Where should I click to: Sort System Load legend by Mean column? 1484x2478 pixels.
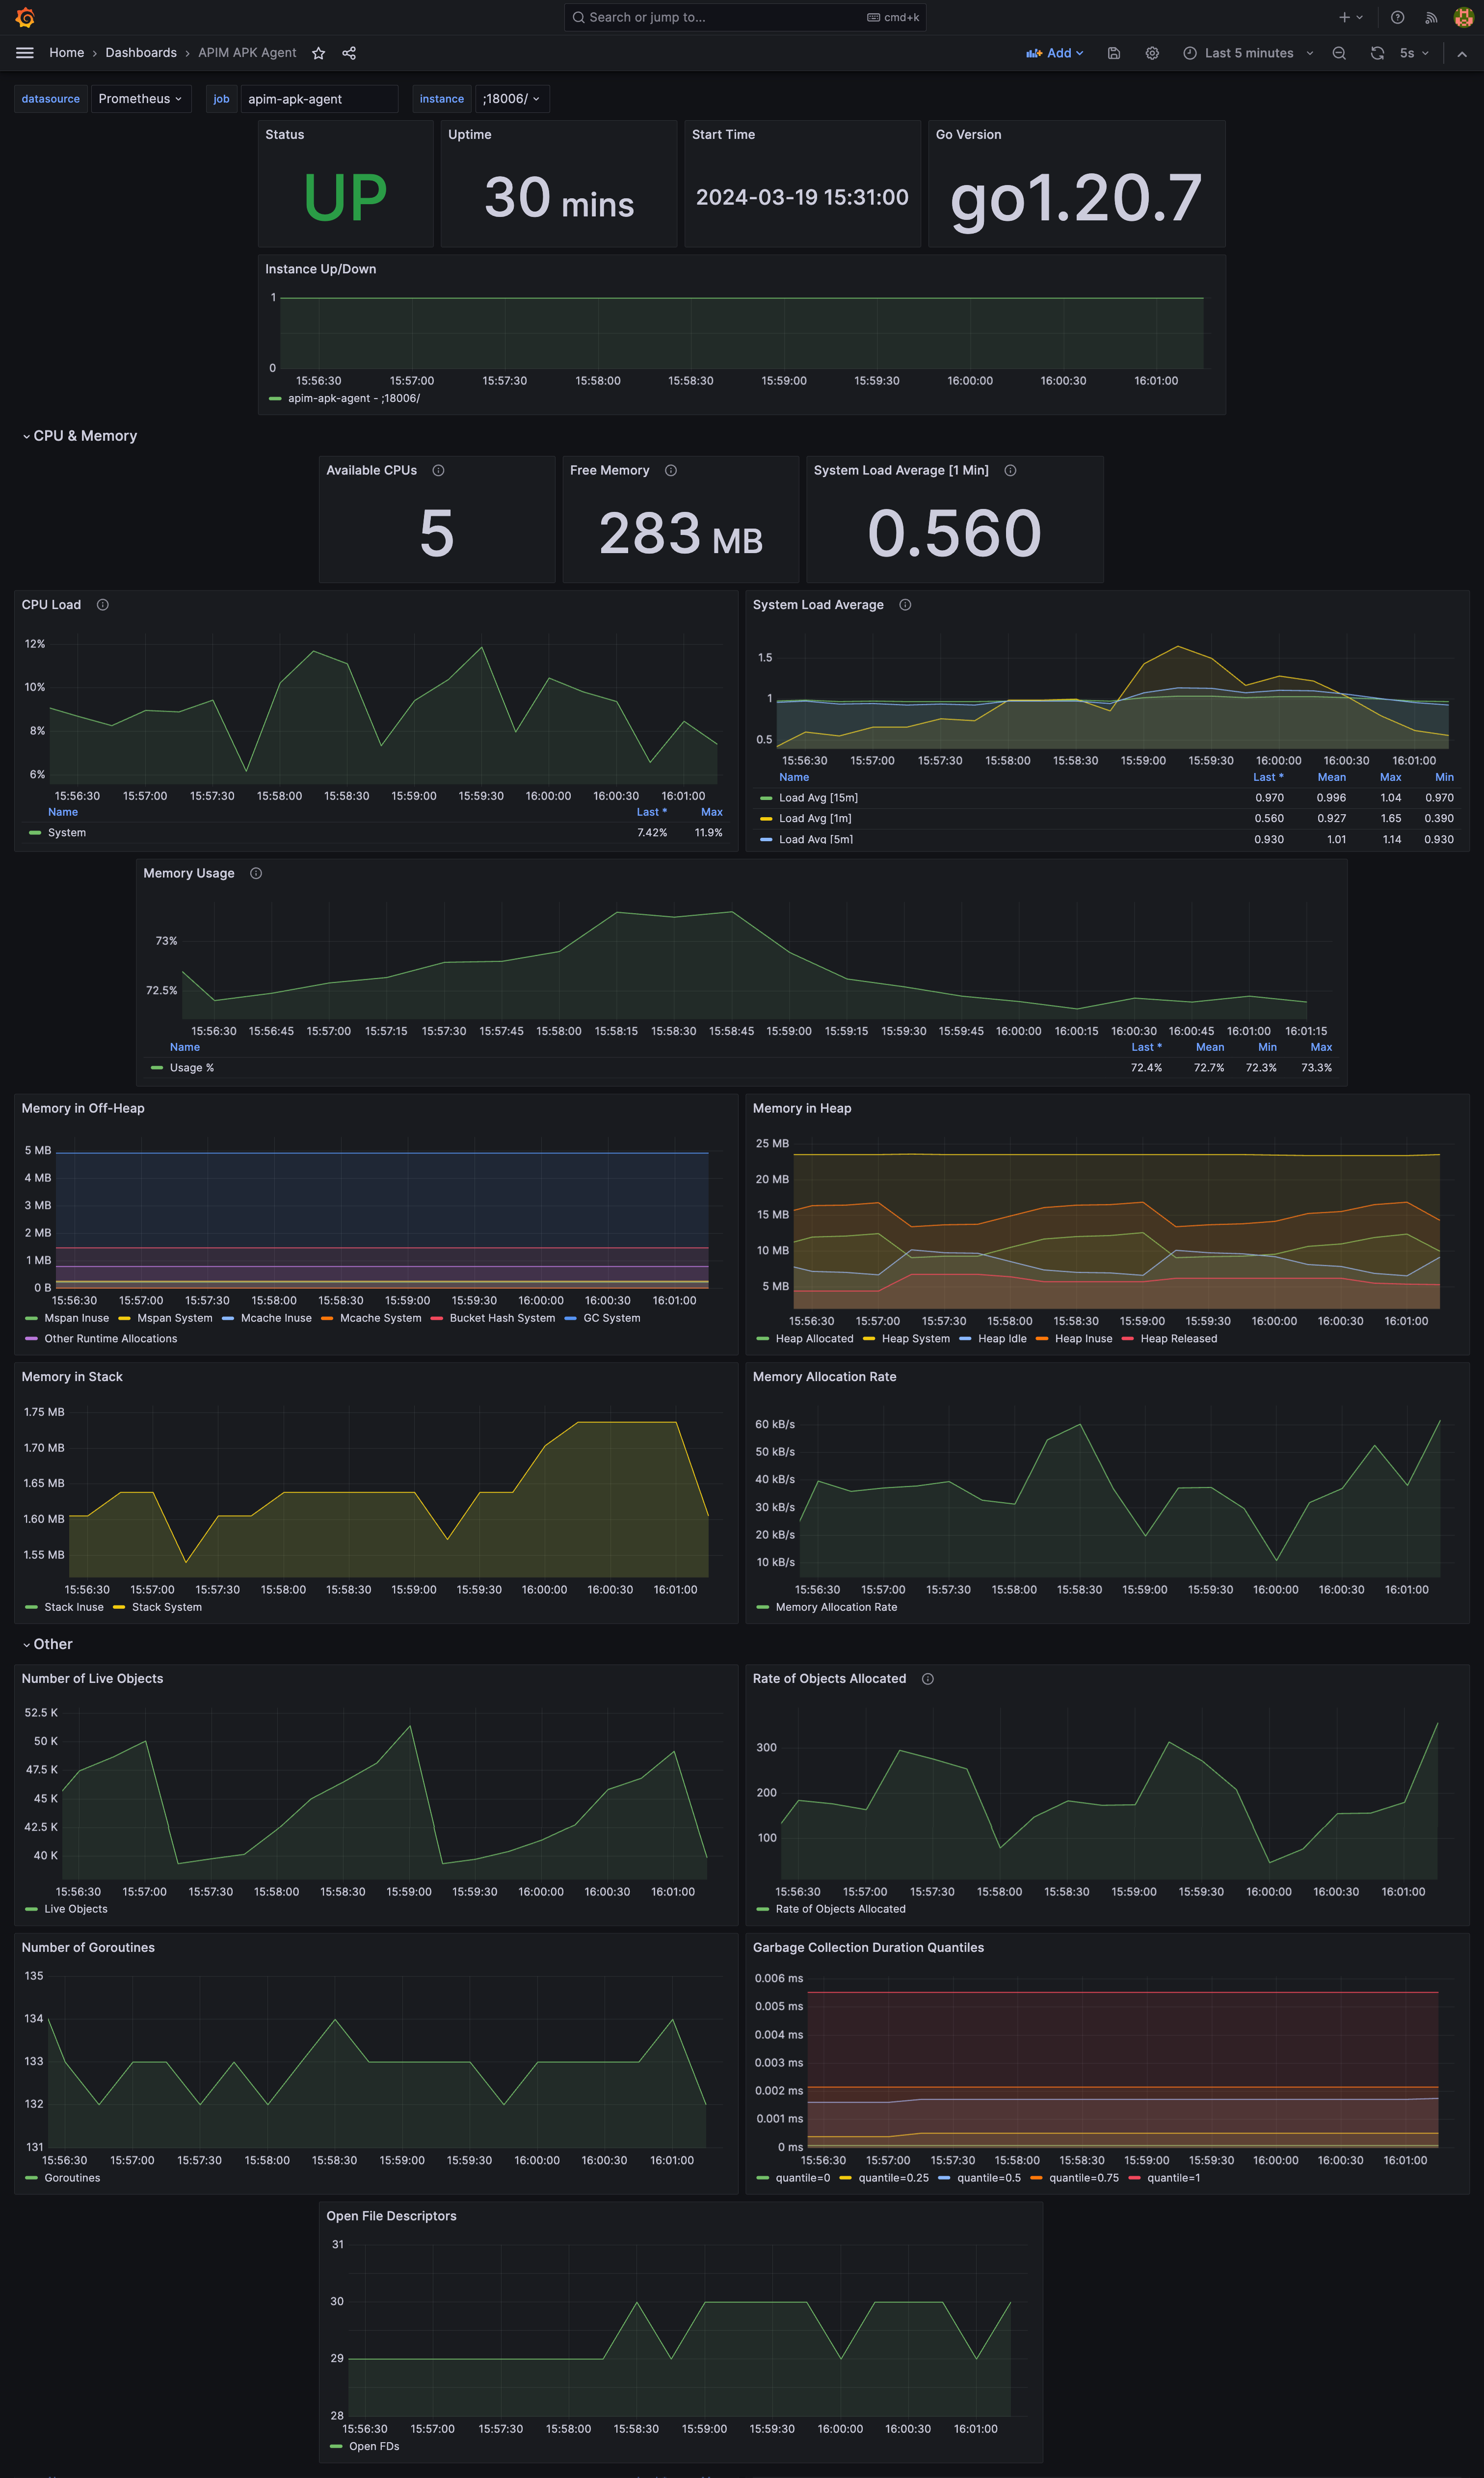[x=1331, y=777]
